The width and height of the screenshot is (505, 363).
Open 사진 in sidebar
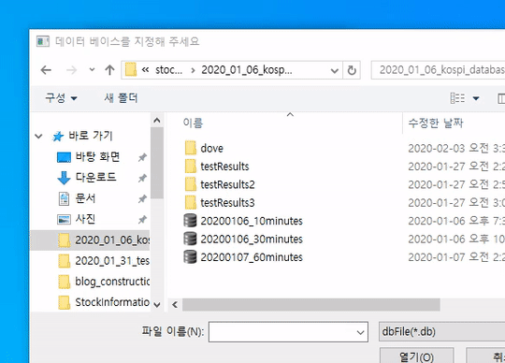click(x=85, y=219)
